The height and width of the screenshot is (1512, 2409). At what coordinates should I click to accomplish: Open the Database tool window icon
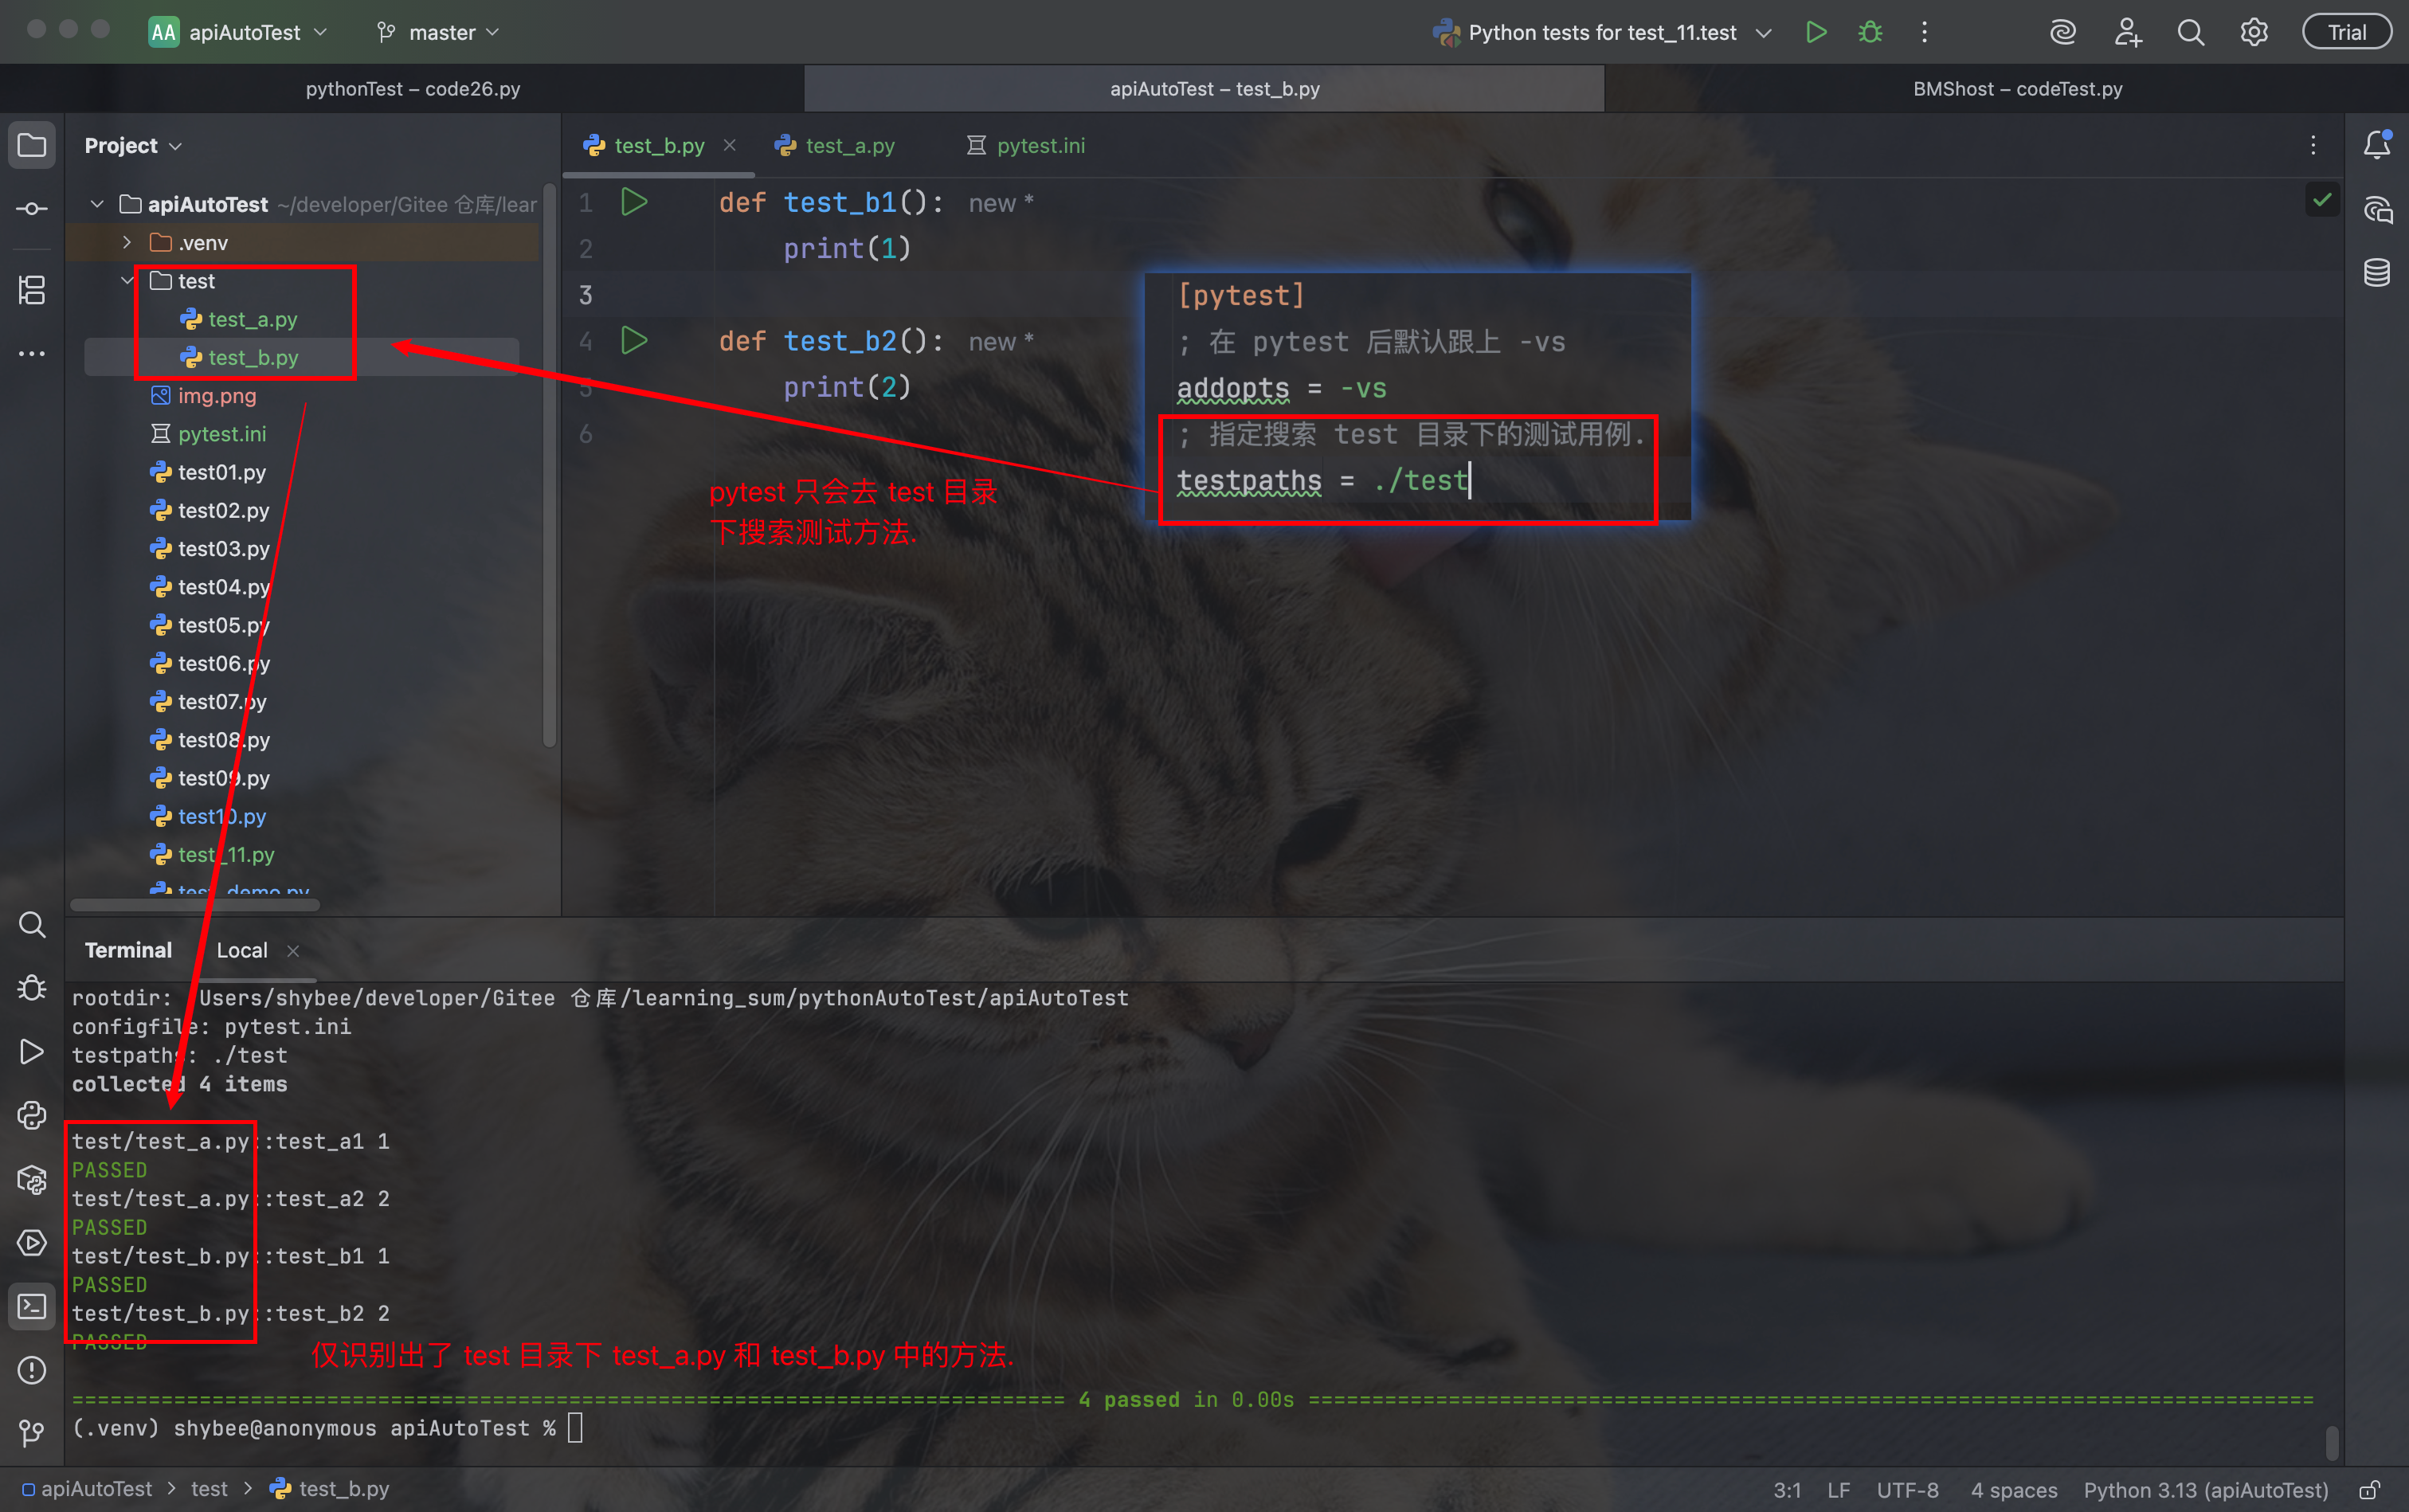coord(2377,272)
